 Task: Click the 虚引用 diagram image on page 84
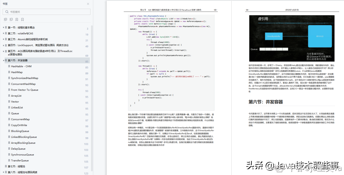click(x=292, y=38)
